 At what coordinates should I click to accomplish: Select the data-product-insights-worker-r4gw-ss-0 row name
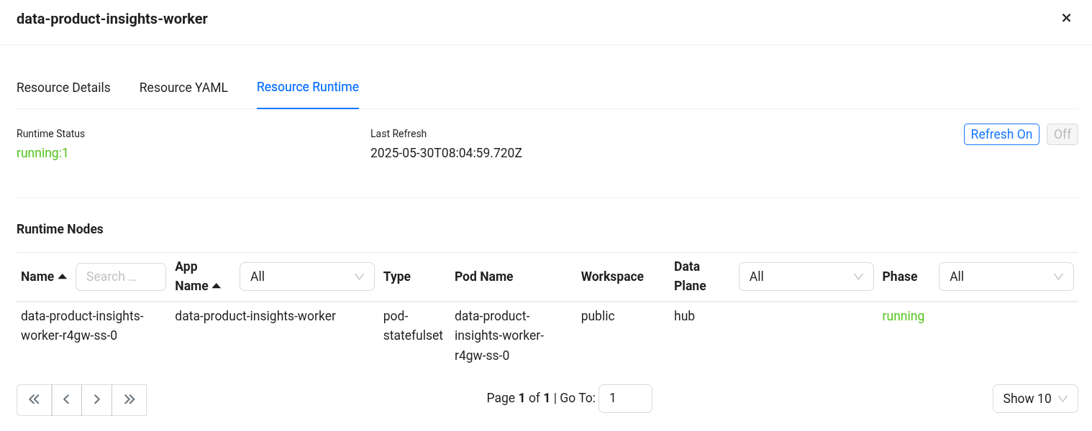coord(82,325)
